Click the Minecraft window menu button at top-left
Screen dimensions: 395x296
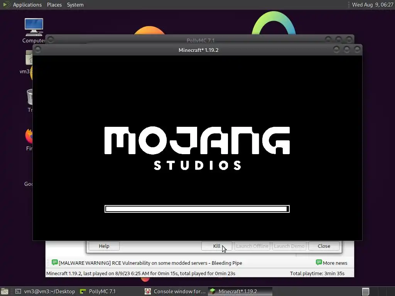(x=37, y=49)
